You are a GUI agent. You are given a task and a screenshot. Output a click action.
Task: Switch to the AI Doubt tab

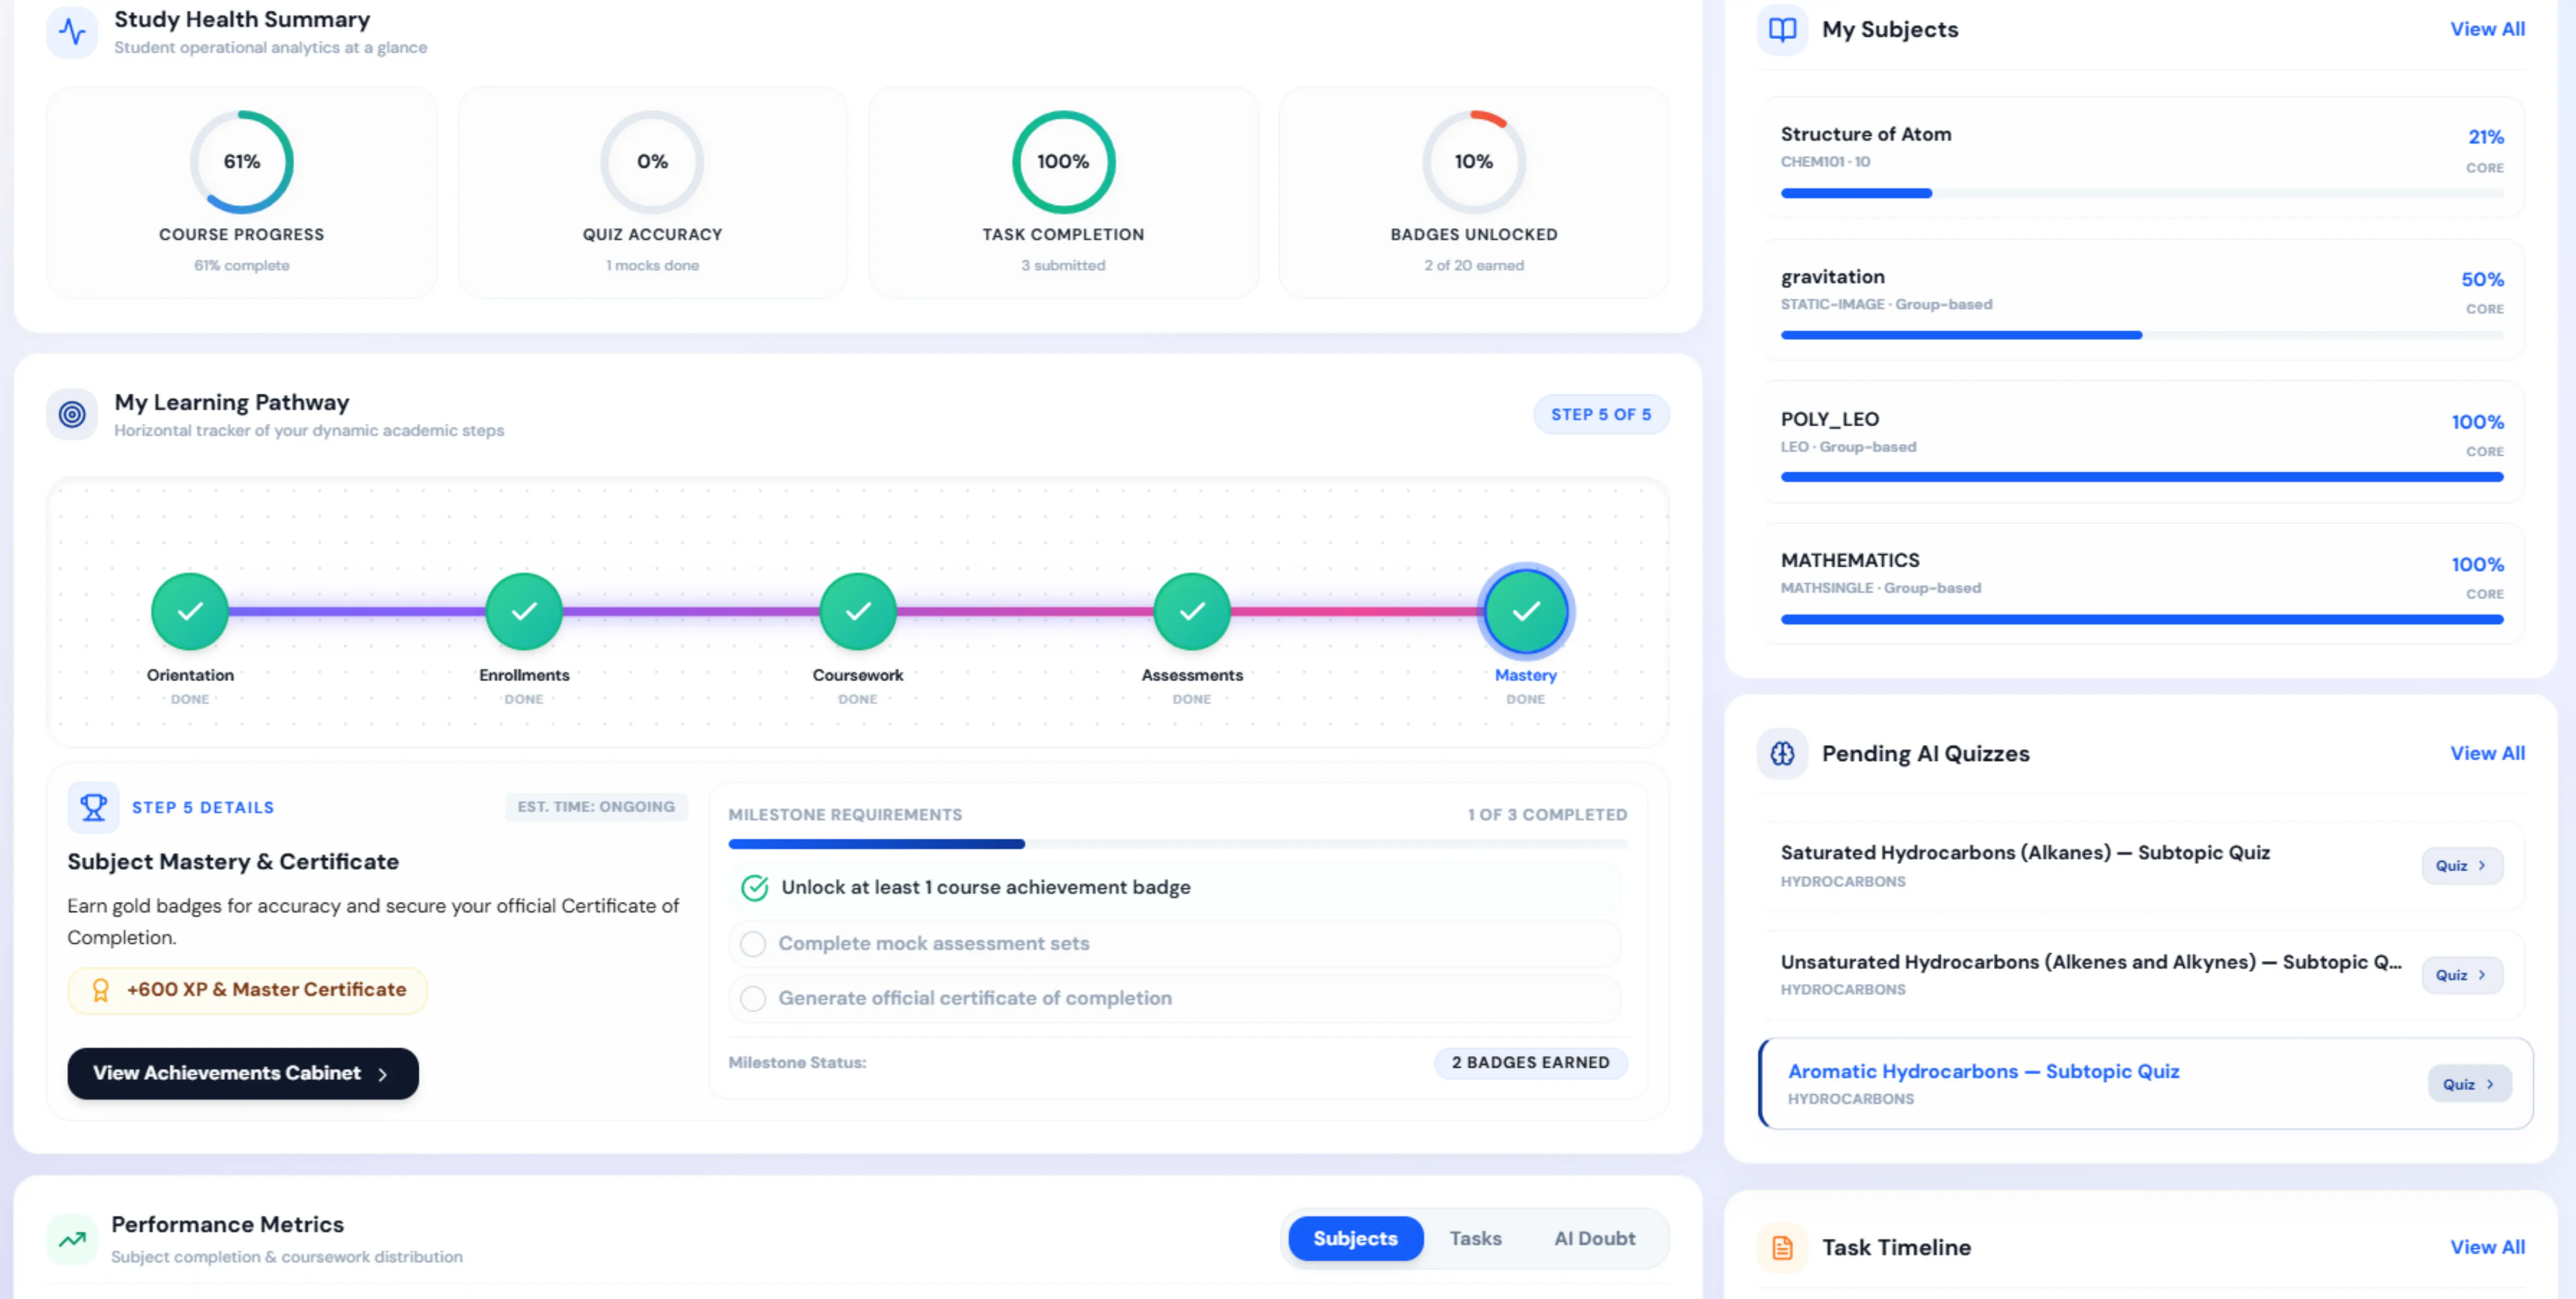[1594, 1238]
